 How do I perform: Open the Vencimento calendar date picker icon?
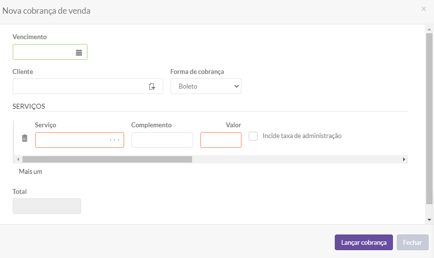[79, 52]
